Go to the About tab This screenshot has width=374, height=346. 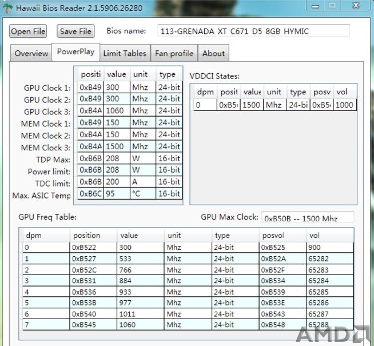[x=213, y=53]
